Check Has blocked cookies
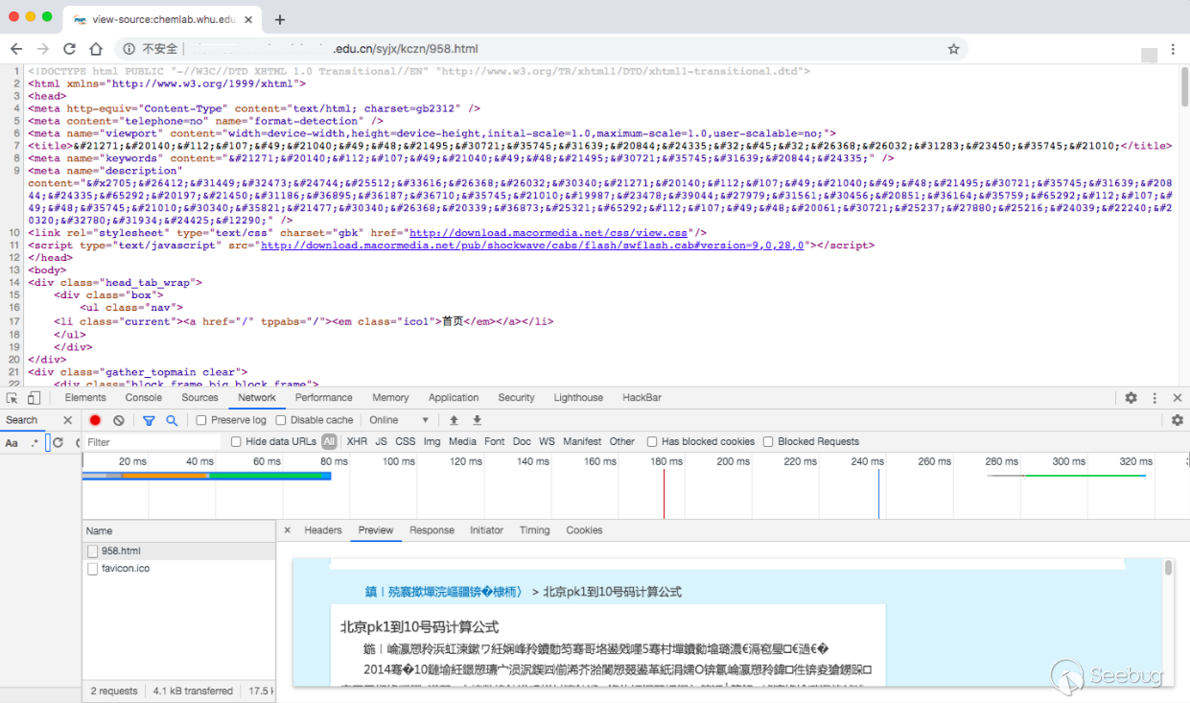Screen dimensions: 1190x703 (x=652, y=442)
